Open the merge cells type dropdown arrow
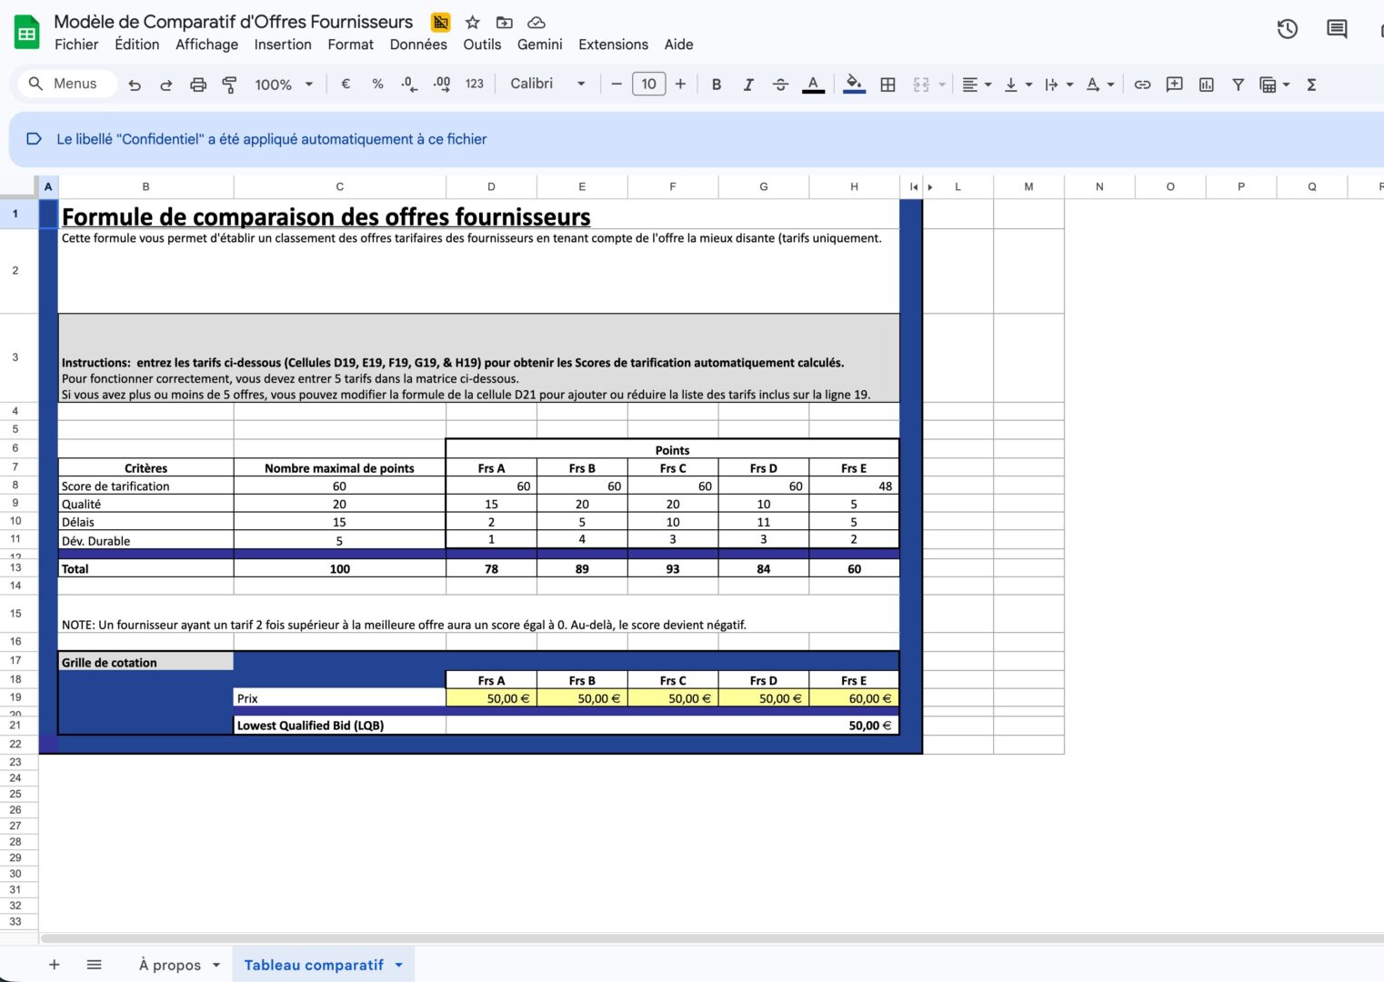This screenshot has height=982, width=1384. pos(942,85)
